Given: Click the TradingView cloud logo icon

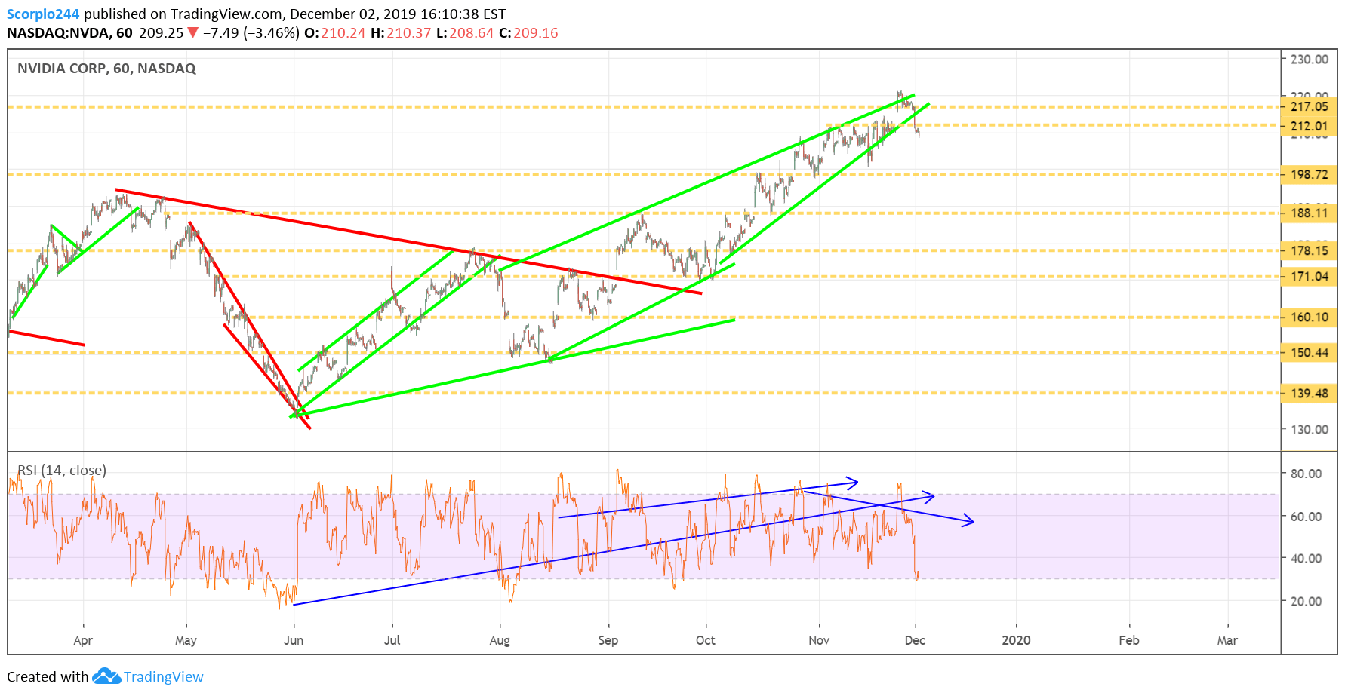Looking at the screenshot, I should (x=106, y=676).
